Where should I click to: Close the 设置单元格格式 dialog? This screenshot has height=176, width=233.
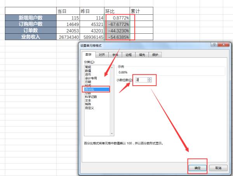coord(224,45)
